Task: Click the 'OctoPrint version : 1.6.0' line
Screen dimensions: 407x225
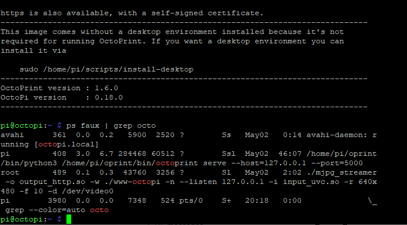Action: 59,88
